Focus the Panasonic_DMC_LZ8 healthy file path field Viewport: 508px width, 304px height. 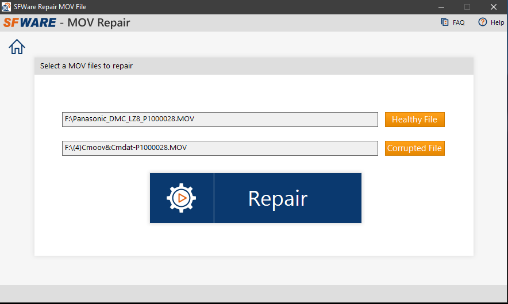(220, 120)
